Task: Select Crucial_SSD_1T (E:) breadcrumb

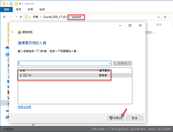Action: pos(55,17)
